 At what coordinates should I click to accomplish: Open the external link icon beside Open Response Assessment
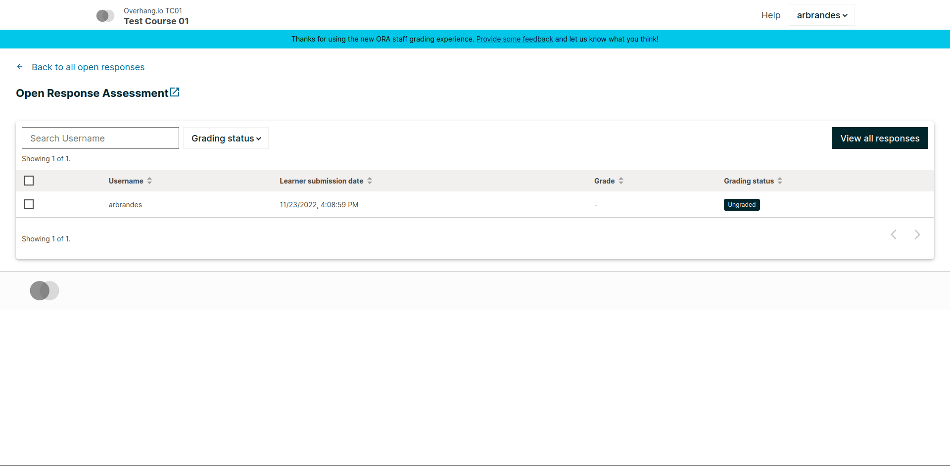pyautogui.click(x=175, y=92)
